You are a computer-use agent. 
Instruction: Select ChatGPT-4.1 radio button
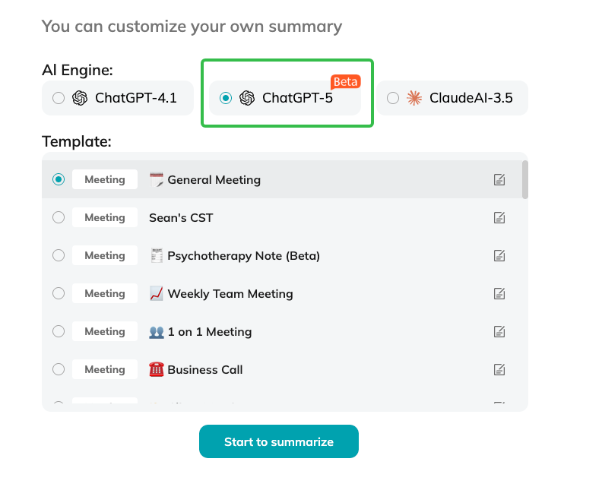click(59, 98)
